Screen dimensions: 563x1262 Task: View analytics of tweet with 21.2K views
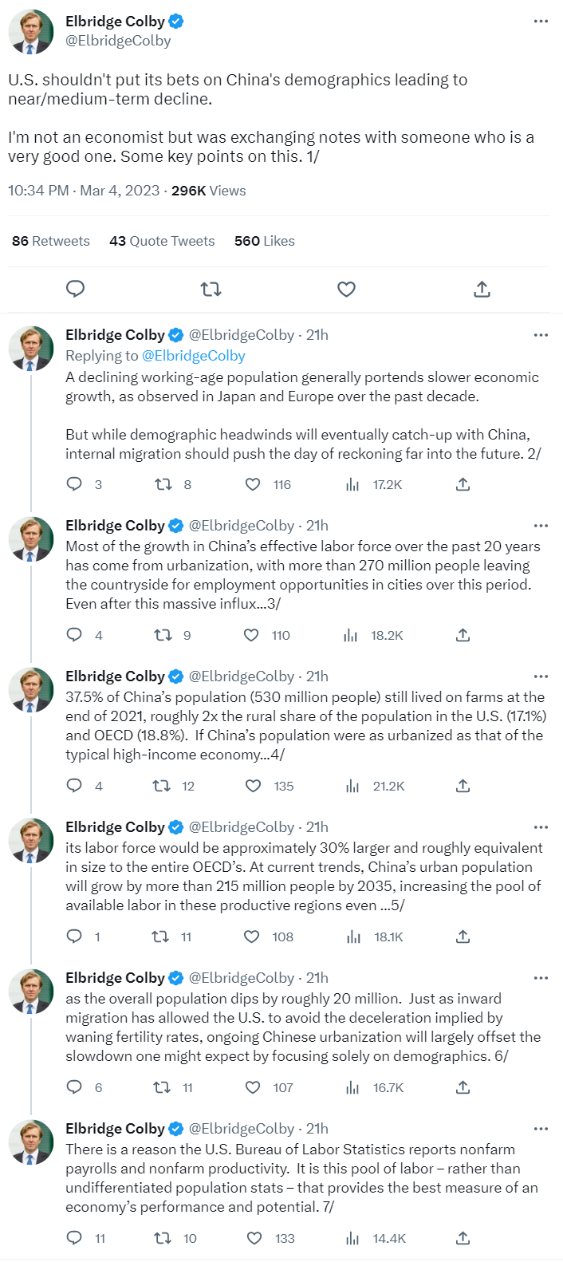[352, 786]
